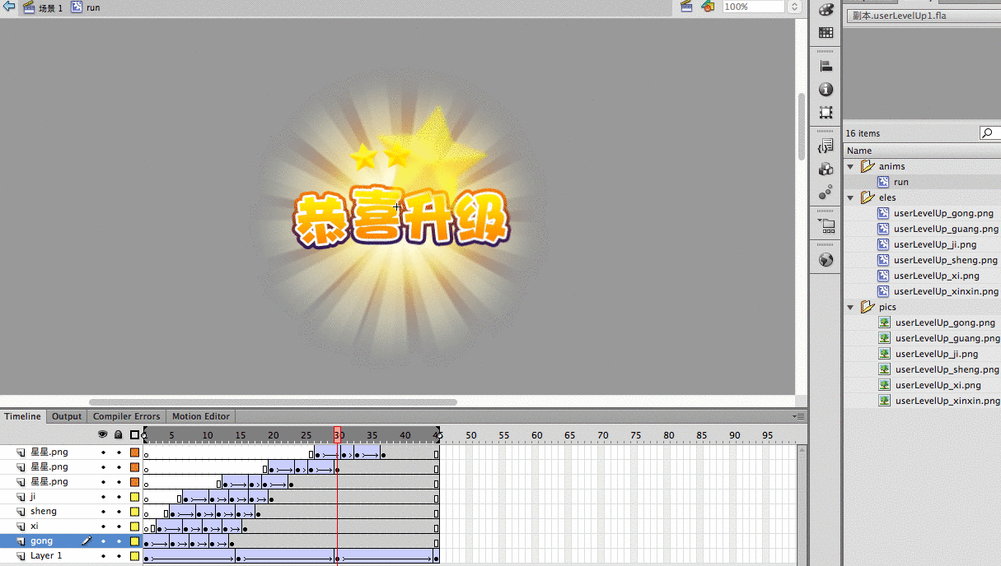Toggle visibility of the sheng layer
Image resolution: width=1001 pixels, height=566 pixels.
103,512
